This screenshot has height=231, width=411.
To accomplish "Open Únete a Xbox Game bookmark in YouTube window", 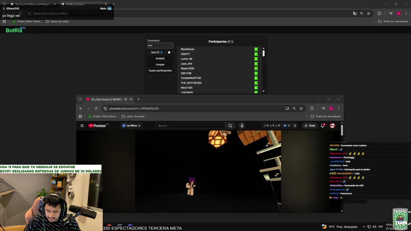I will pos(103,116).
